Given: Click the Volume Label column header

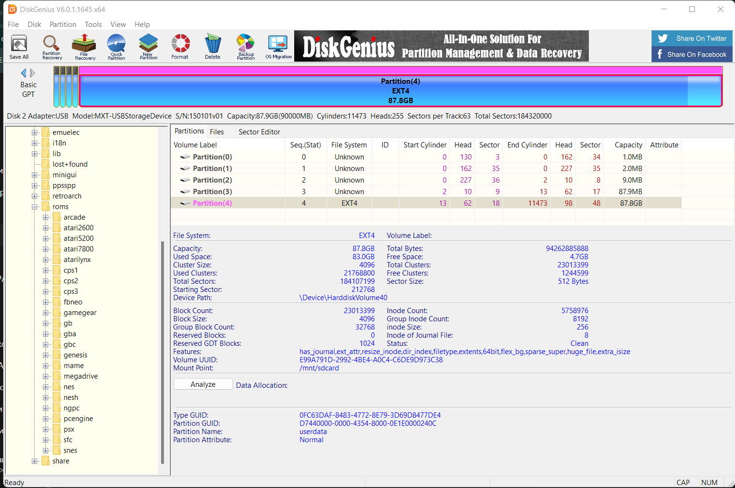Looking at the screenshot, I should 228,145.
